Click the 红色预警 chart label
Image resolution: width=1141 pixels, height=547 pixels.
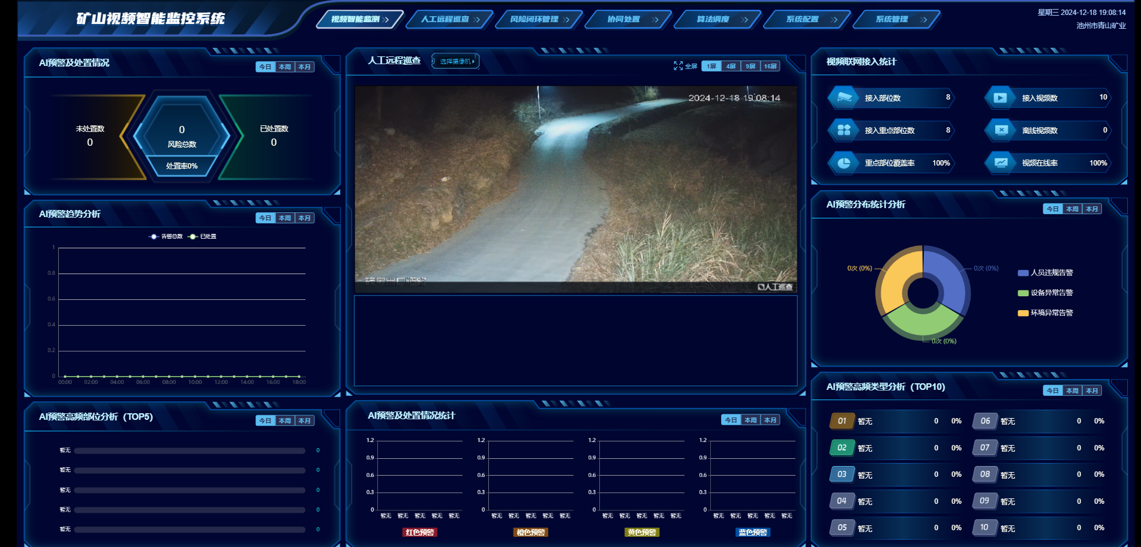(x=420, y=532)
